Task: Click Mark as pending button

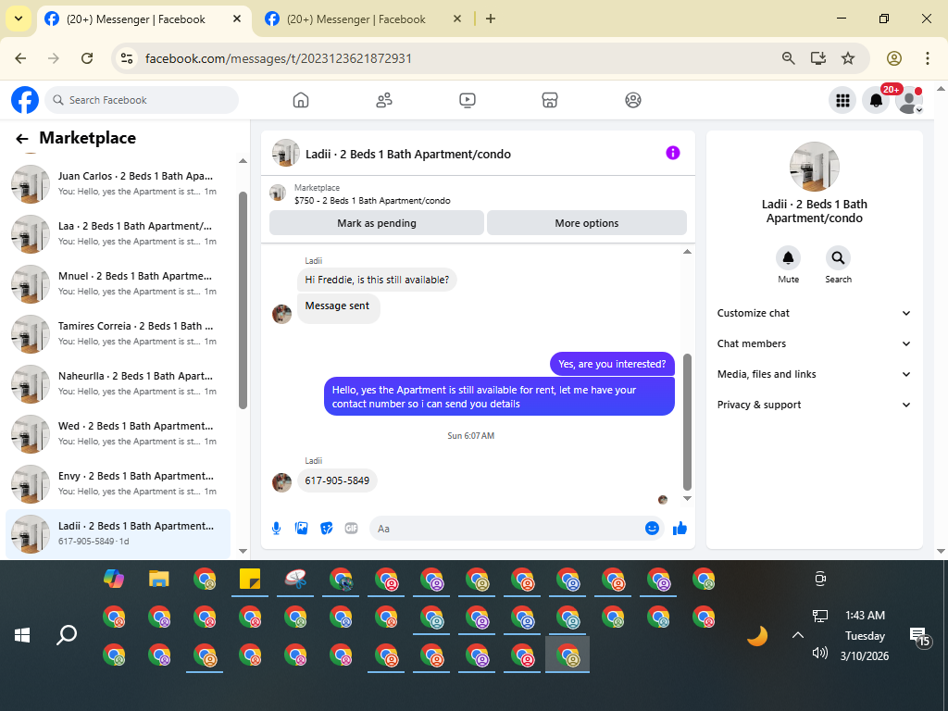Action: pos(377,223)
